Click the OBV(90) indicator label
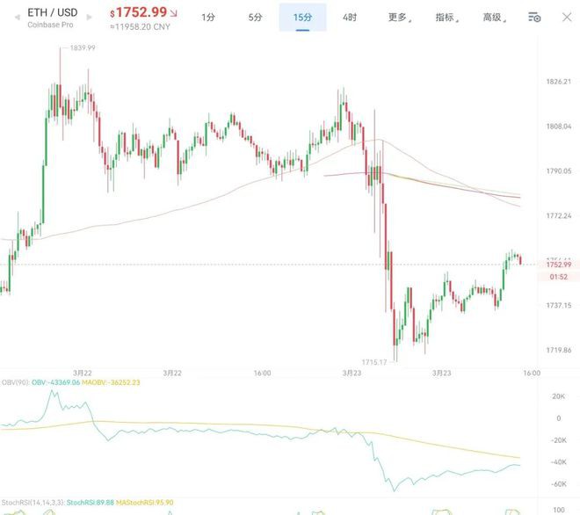This screenshot has height=515, width=580. (15, 382)
